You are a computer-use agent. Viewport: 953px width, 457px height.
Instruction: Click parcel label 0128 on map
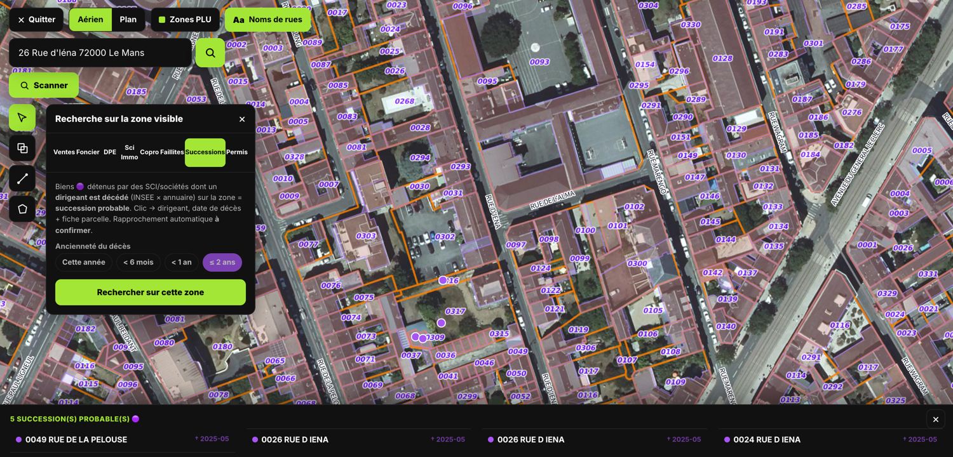(722, 58)
